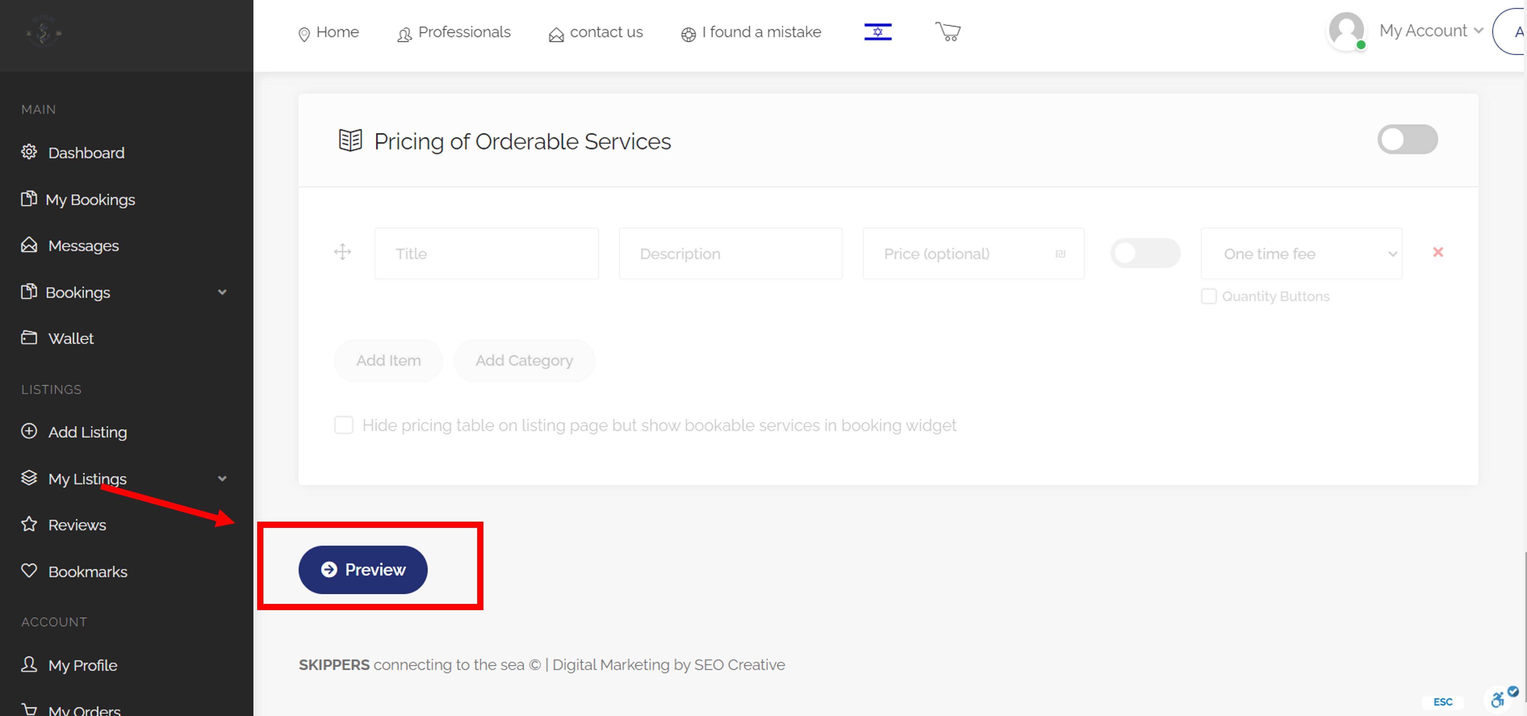This screenshot has width=1527, height=716.
Task: Click the Israeli flag language icon
Action: [877, 32]
